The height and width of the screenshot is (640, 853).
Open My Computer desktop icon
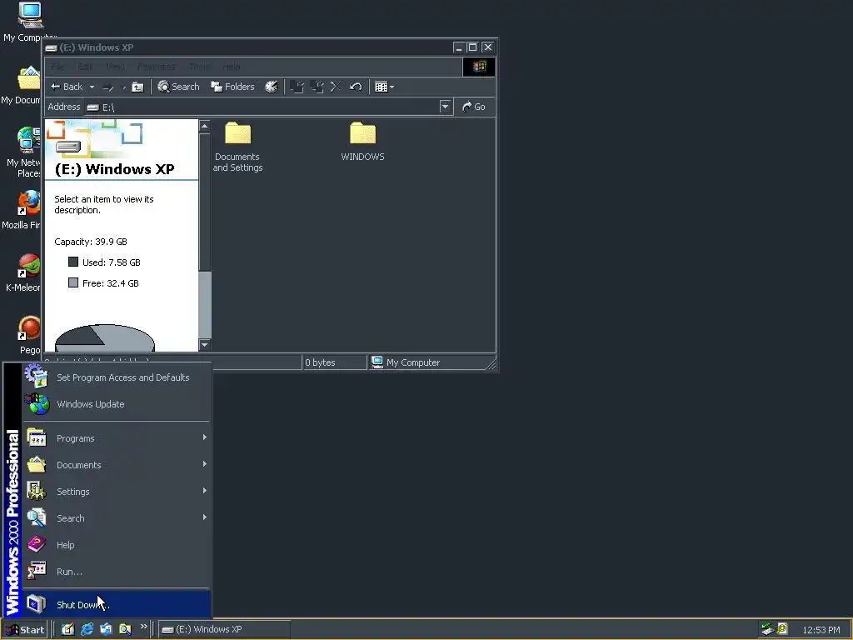[x=29, y=22]
